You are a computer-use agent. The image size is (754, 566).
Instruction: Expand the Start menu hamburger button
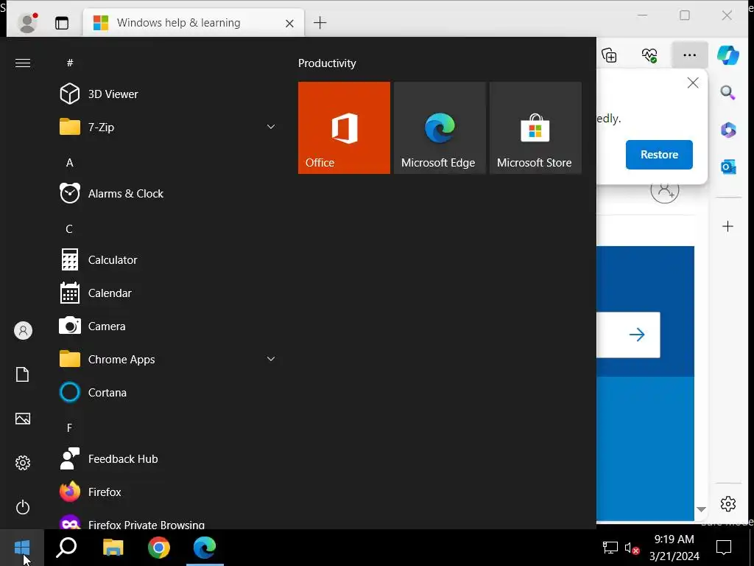pos(23,63)
